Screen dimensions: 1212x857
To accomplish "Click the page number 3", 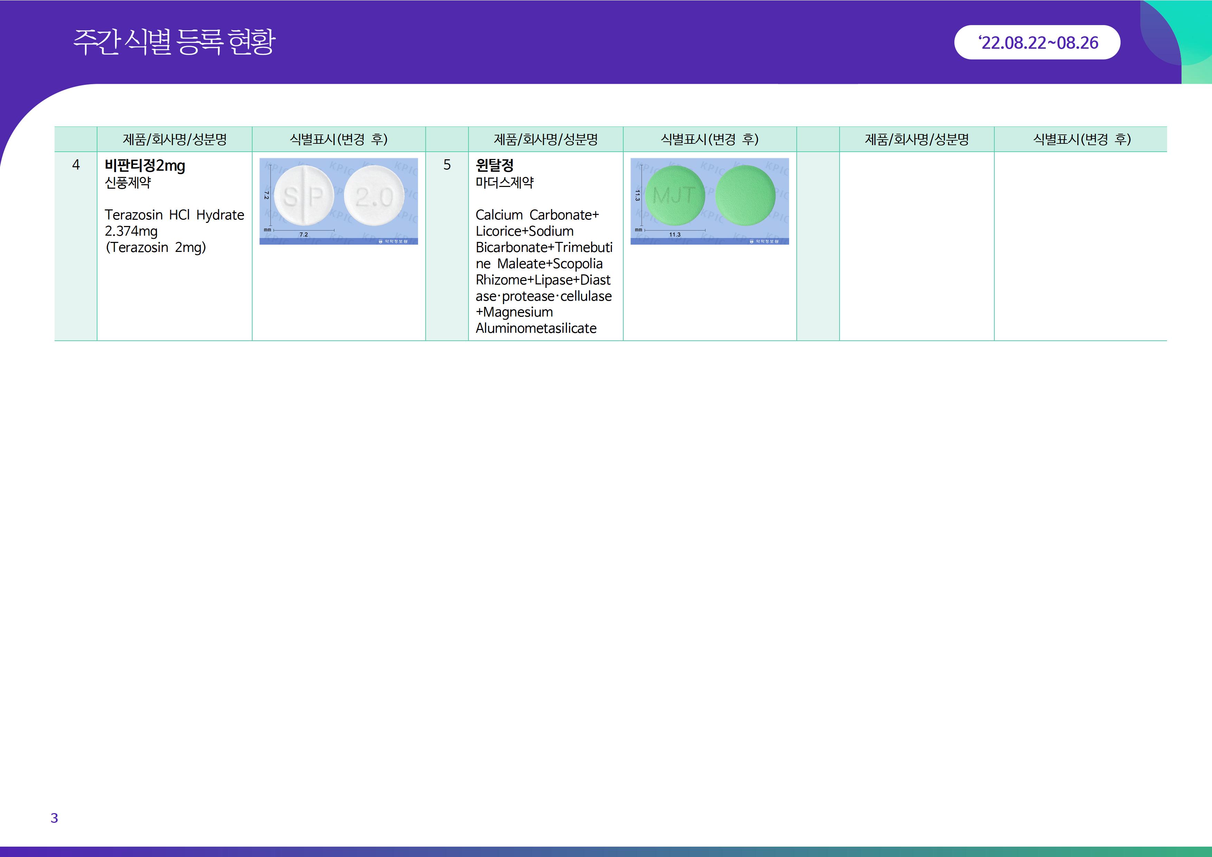I will pyautogui.click(x=54, y=818).
